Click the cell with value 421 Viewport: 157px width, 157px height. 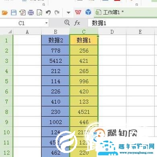(x=84, y=61)
